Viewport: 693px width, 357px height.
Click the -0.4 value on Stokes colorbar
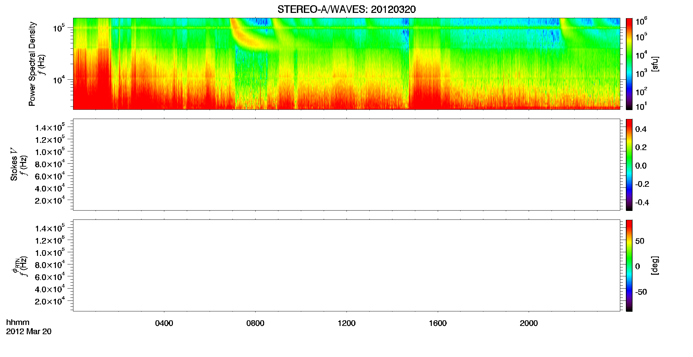click(642, 203)
